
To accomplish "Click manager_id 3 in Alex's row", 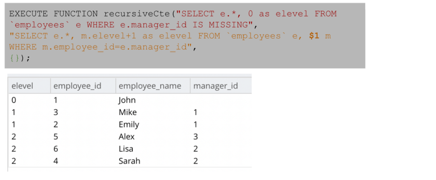I will tap(195, 137).
